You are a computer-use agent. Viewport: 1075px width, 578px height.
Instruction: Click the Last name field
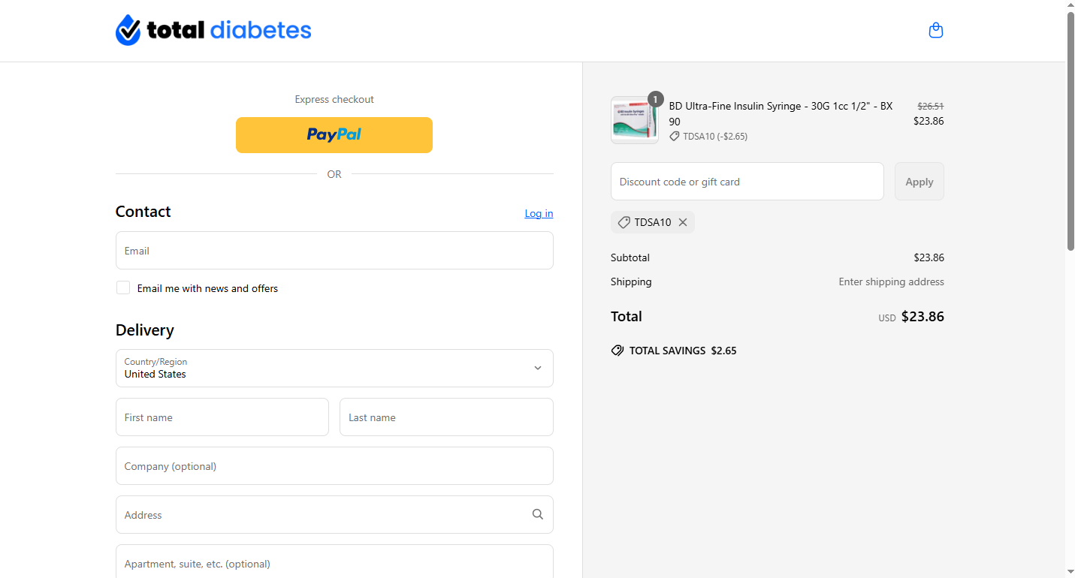446,417
